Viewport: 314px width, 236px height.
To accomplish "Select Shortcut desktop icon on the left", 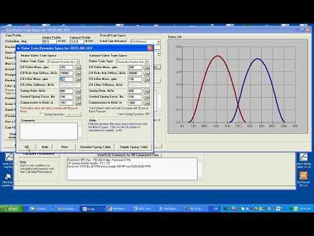I will [x=7, y=180].
